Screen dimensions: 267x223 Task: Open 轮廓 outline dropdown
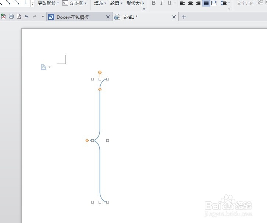tap(116, 3)
